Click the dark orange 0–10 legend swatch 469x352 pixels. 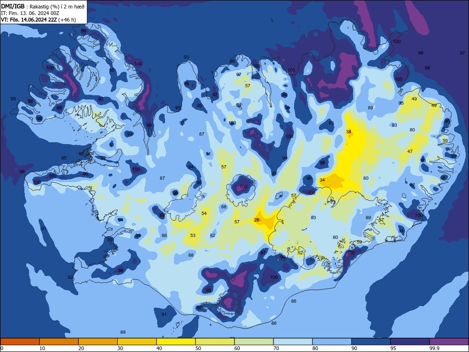click(20, 342)
